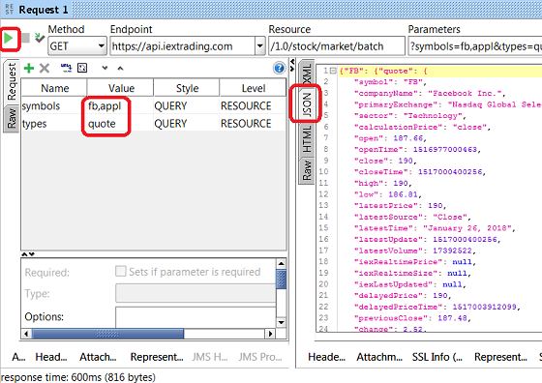
Task: Select the 'quote' value cell
Action: 120,123
